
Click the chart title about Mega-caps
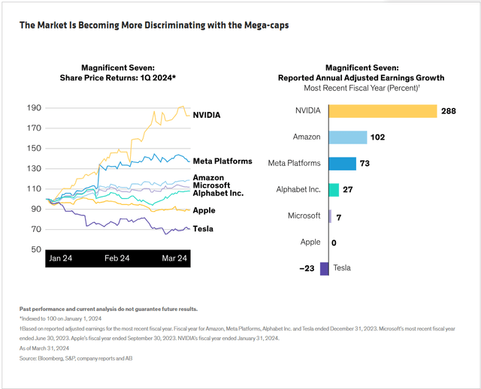(154, 25)
